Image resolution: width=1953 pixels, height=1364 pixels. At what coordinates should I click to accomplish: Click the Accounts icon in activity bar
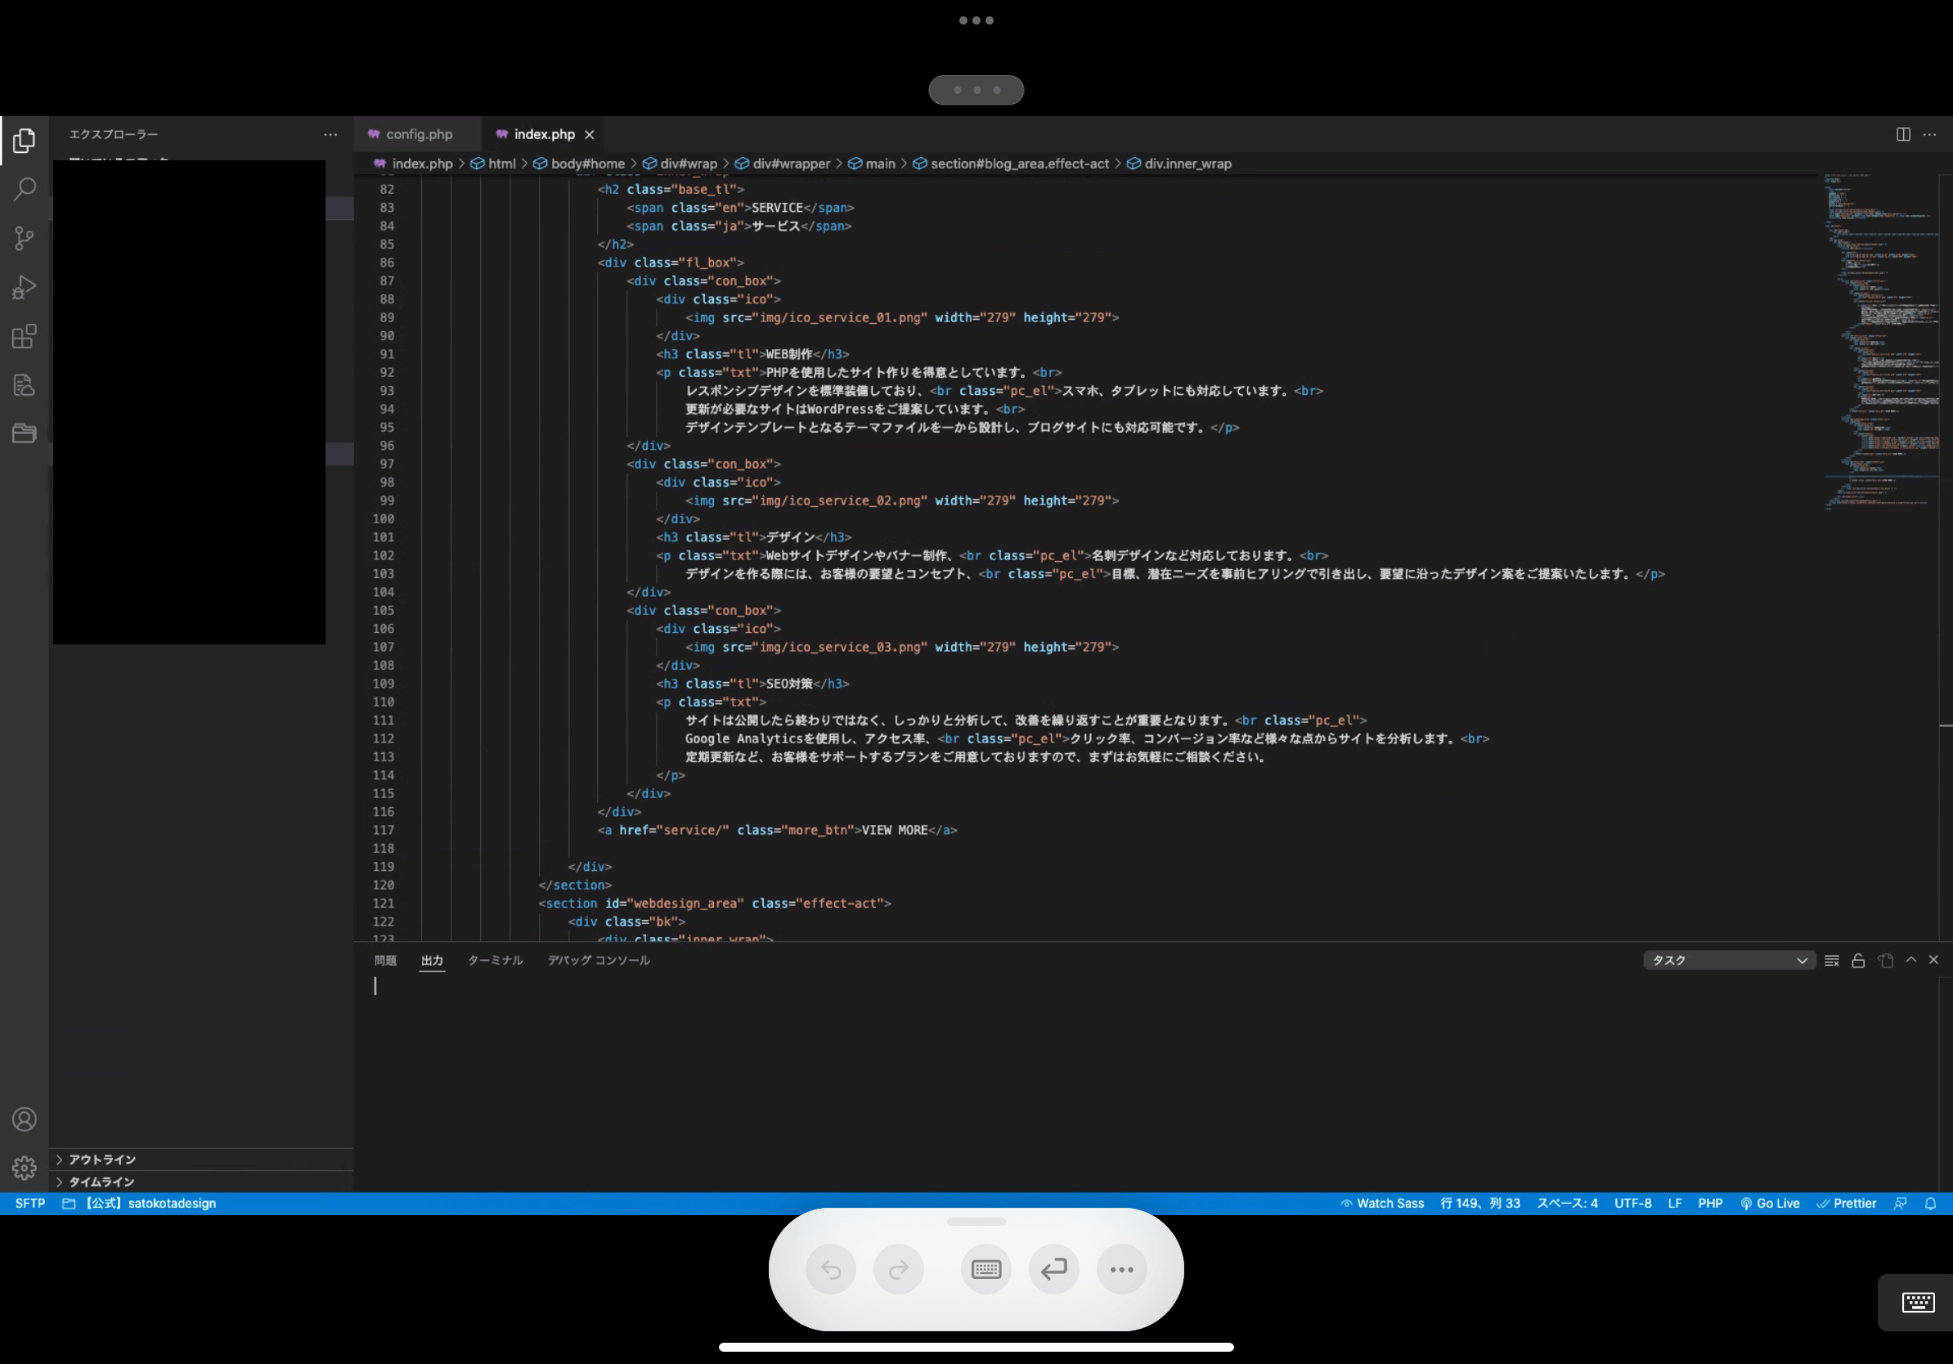(x=25, y=1119)
